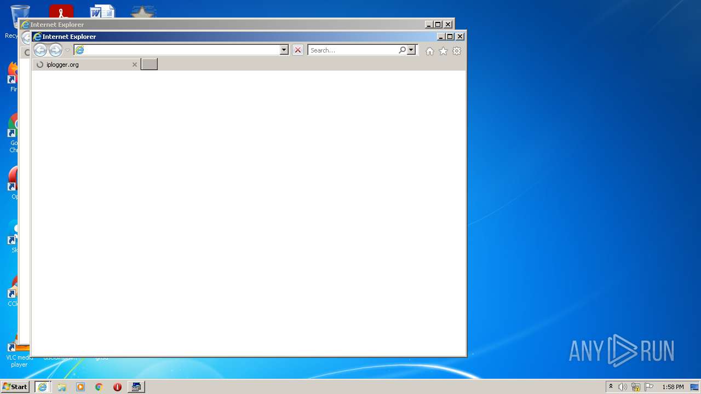Close the iplogger.org tab
The width and height of the screenshot is (701, 394).
pyautogui.click(x=135, y=65)
